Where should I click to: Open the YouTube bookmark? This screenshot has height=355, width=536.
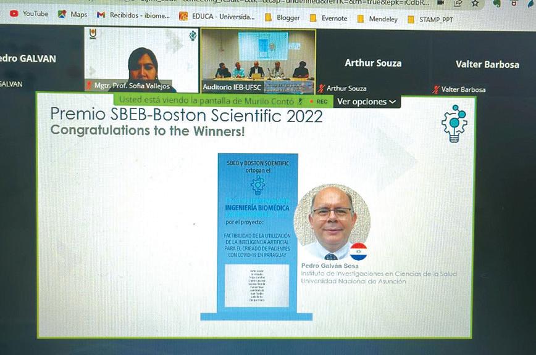pyautogui.click(x=29, y=14)
